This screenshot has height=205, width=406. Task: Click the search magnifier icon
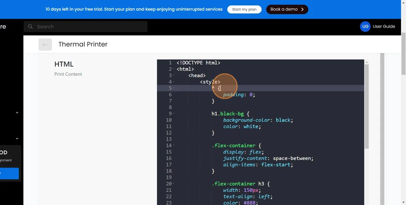click(30, 27)
